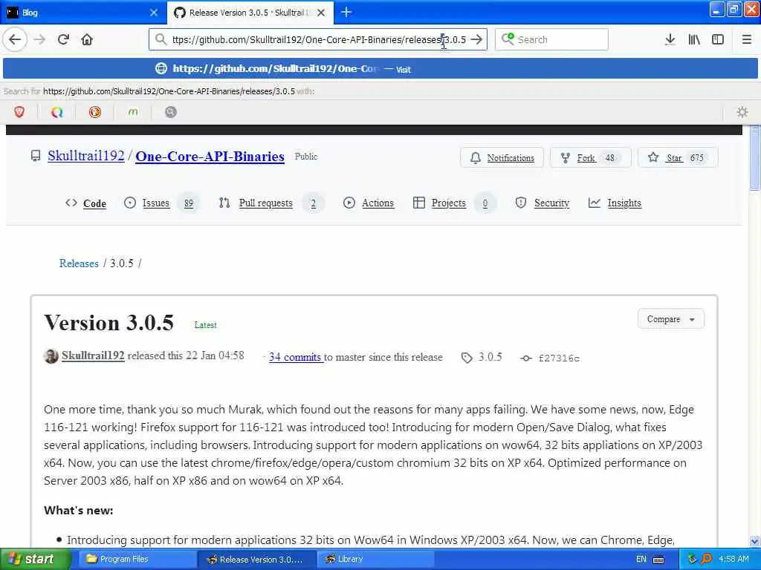
Task: Click the Latest release label
Action: pos(205,325)
